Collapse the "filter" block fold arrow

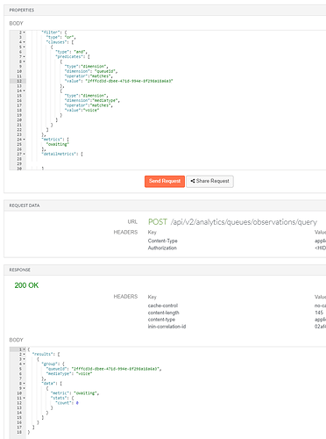coord(25,32)
